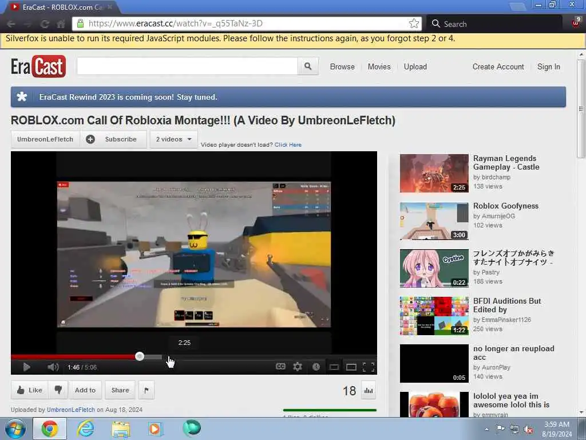Click the video progress bar scrubber handle
586x440 pixels.
click(140, 356)
